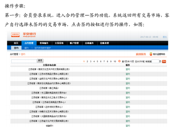The height and width of the screenshot is (135, 187).
Task: Click 签约 in the breadcrumb
Action: (x=23, y=54)
